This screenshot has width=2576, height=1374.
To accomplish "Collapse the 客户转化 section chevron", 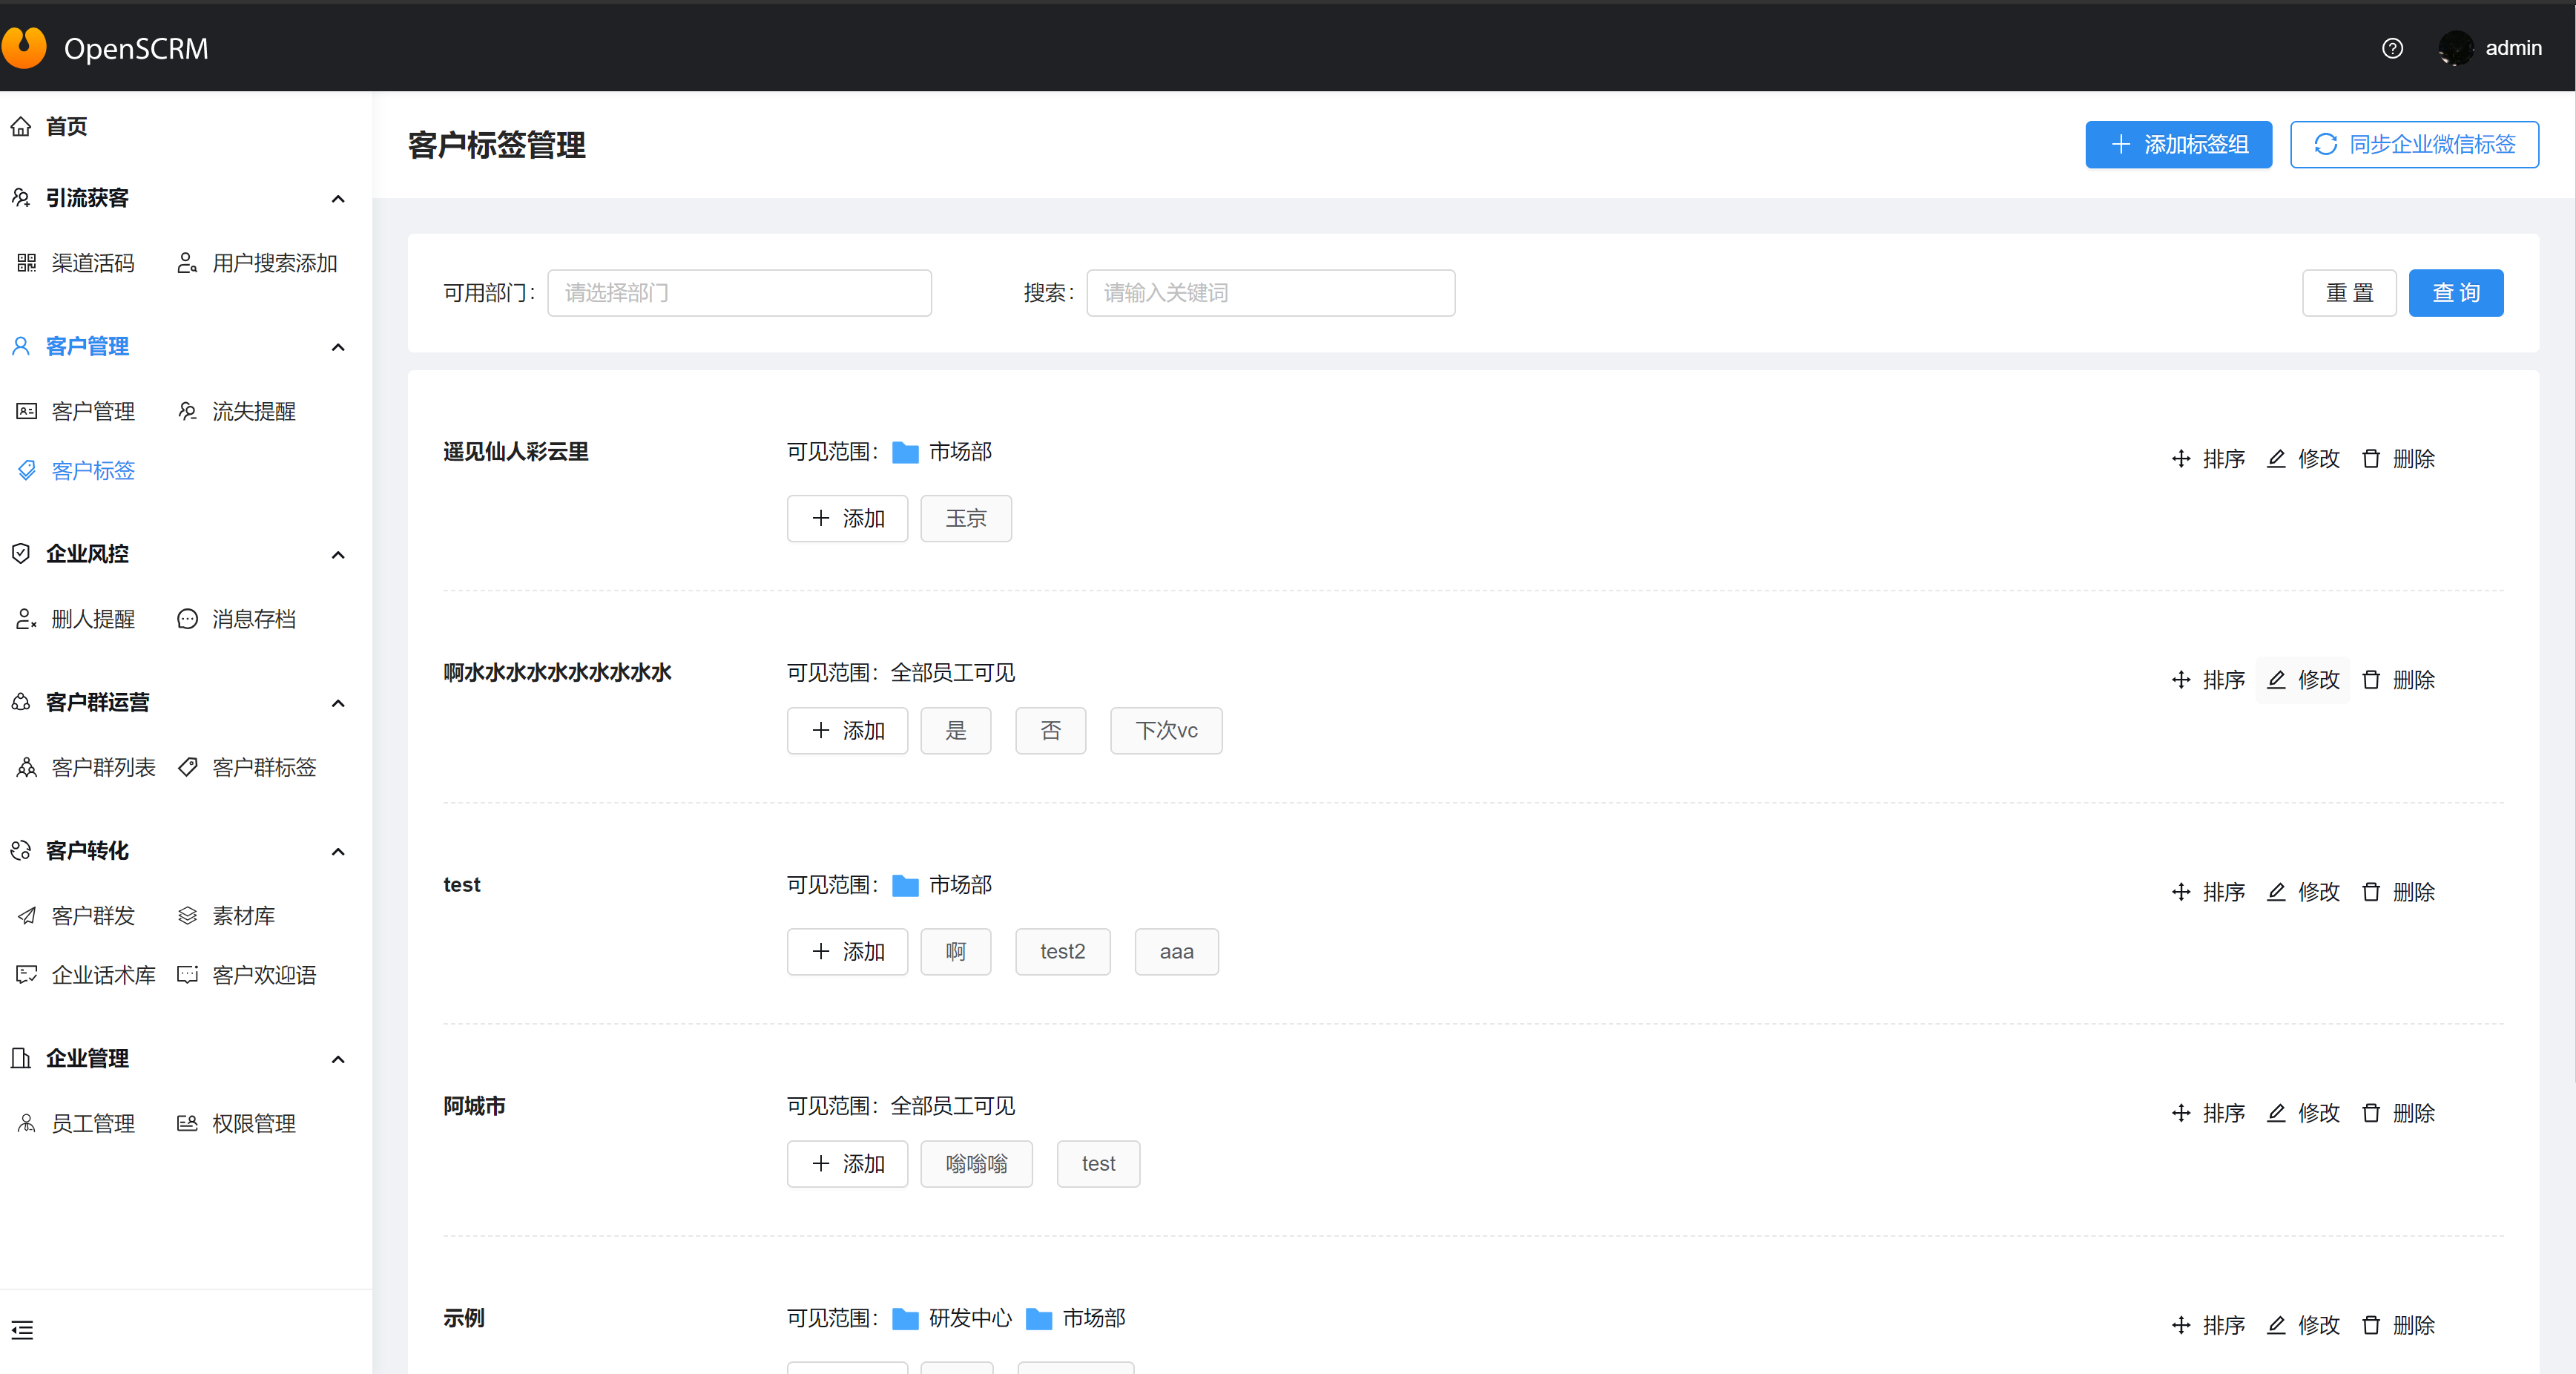I will [x=338, y=851].
